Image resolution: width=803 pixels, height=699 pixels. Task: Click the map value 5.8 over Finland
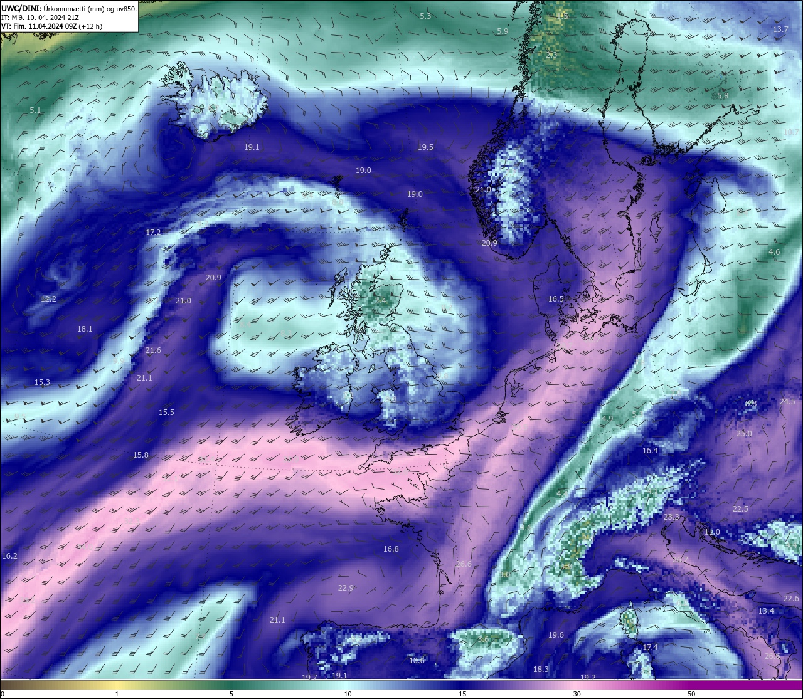pos(723,95)
